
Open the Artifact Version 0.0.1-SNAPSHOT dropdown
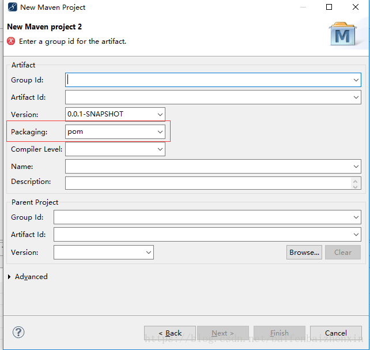click(160, 115)
